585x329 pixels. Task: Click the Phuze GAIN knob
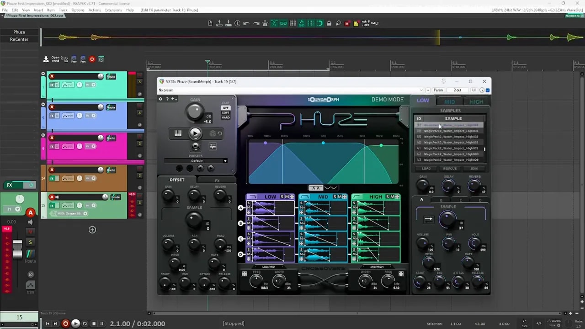pos(195,111)
